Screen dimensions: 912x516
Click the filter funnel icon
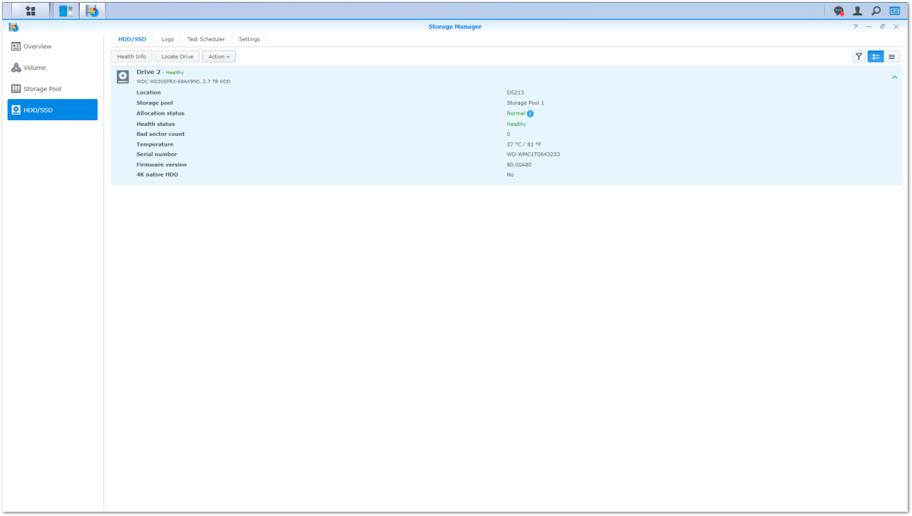tap(859, 56)
